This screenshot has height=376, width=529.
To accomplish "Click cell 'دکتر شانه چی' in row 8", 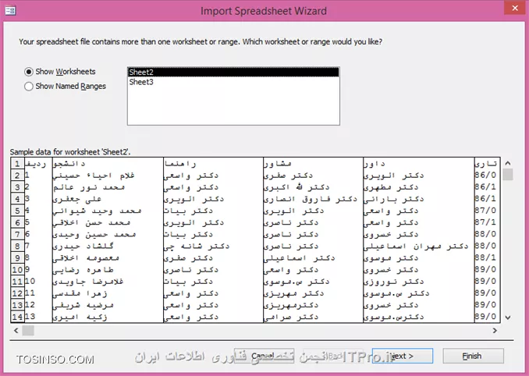I will pos(213,247).
